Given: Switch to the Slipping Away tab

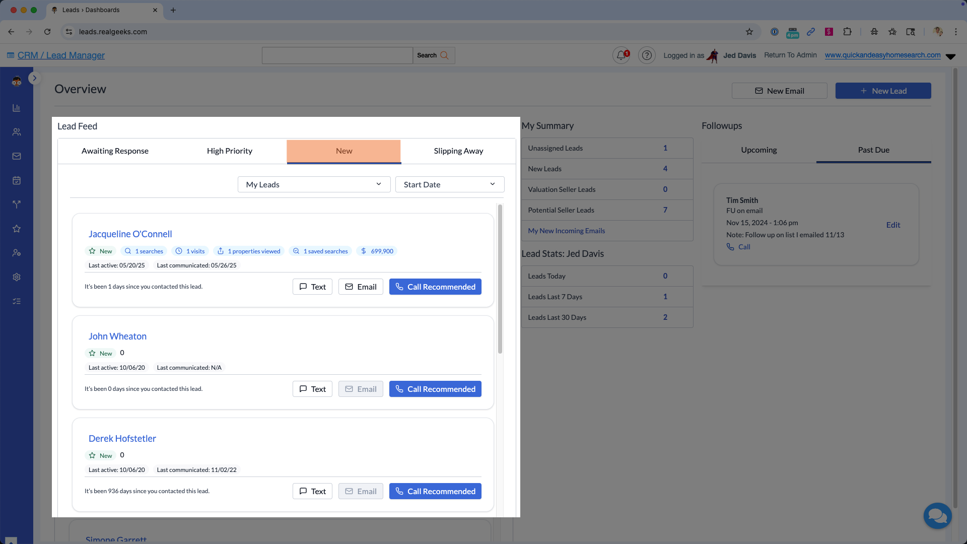Looking at the screenshot, I should (458, 151).
